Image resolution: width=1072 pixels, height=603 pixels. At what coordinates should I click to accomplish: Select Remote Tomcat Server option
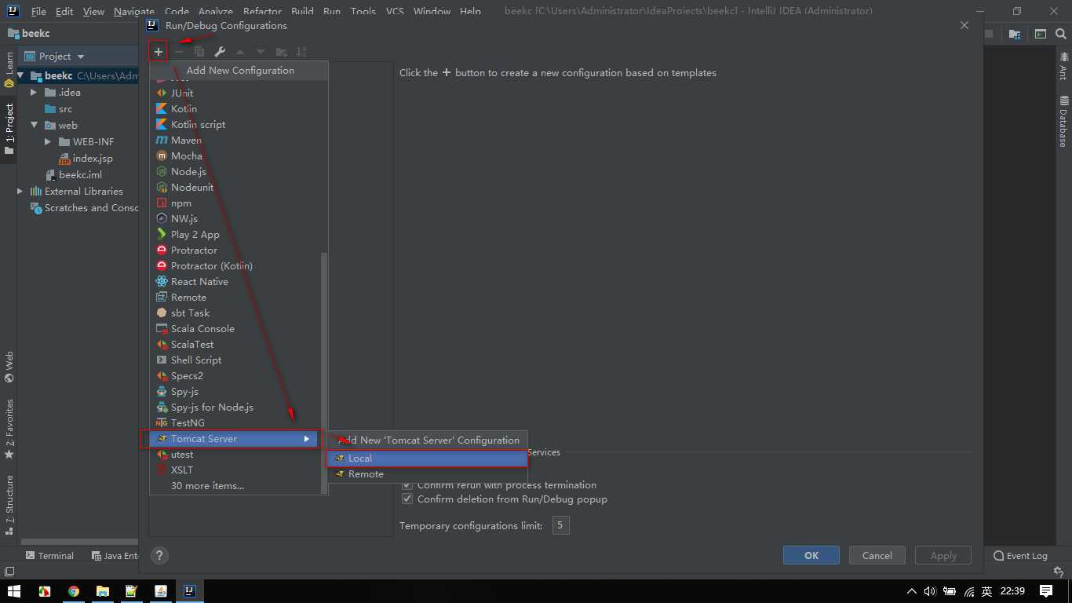tap(427, 473)
